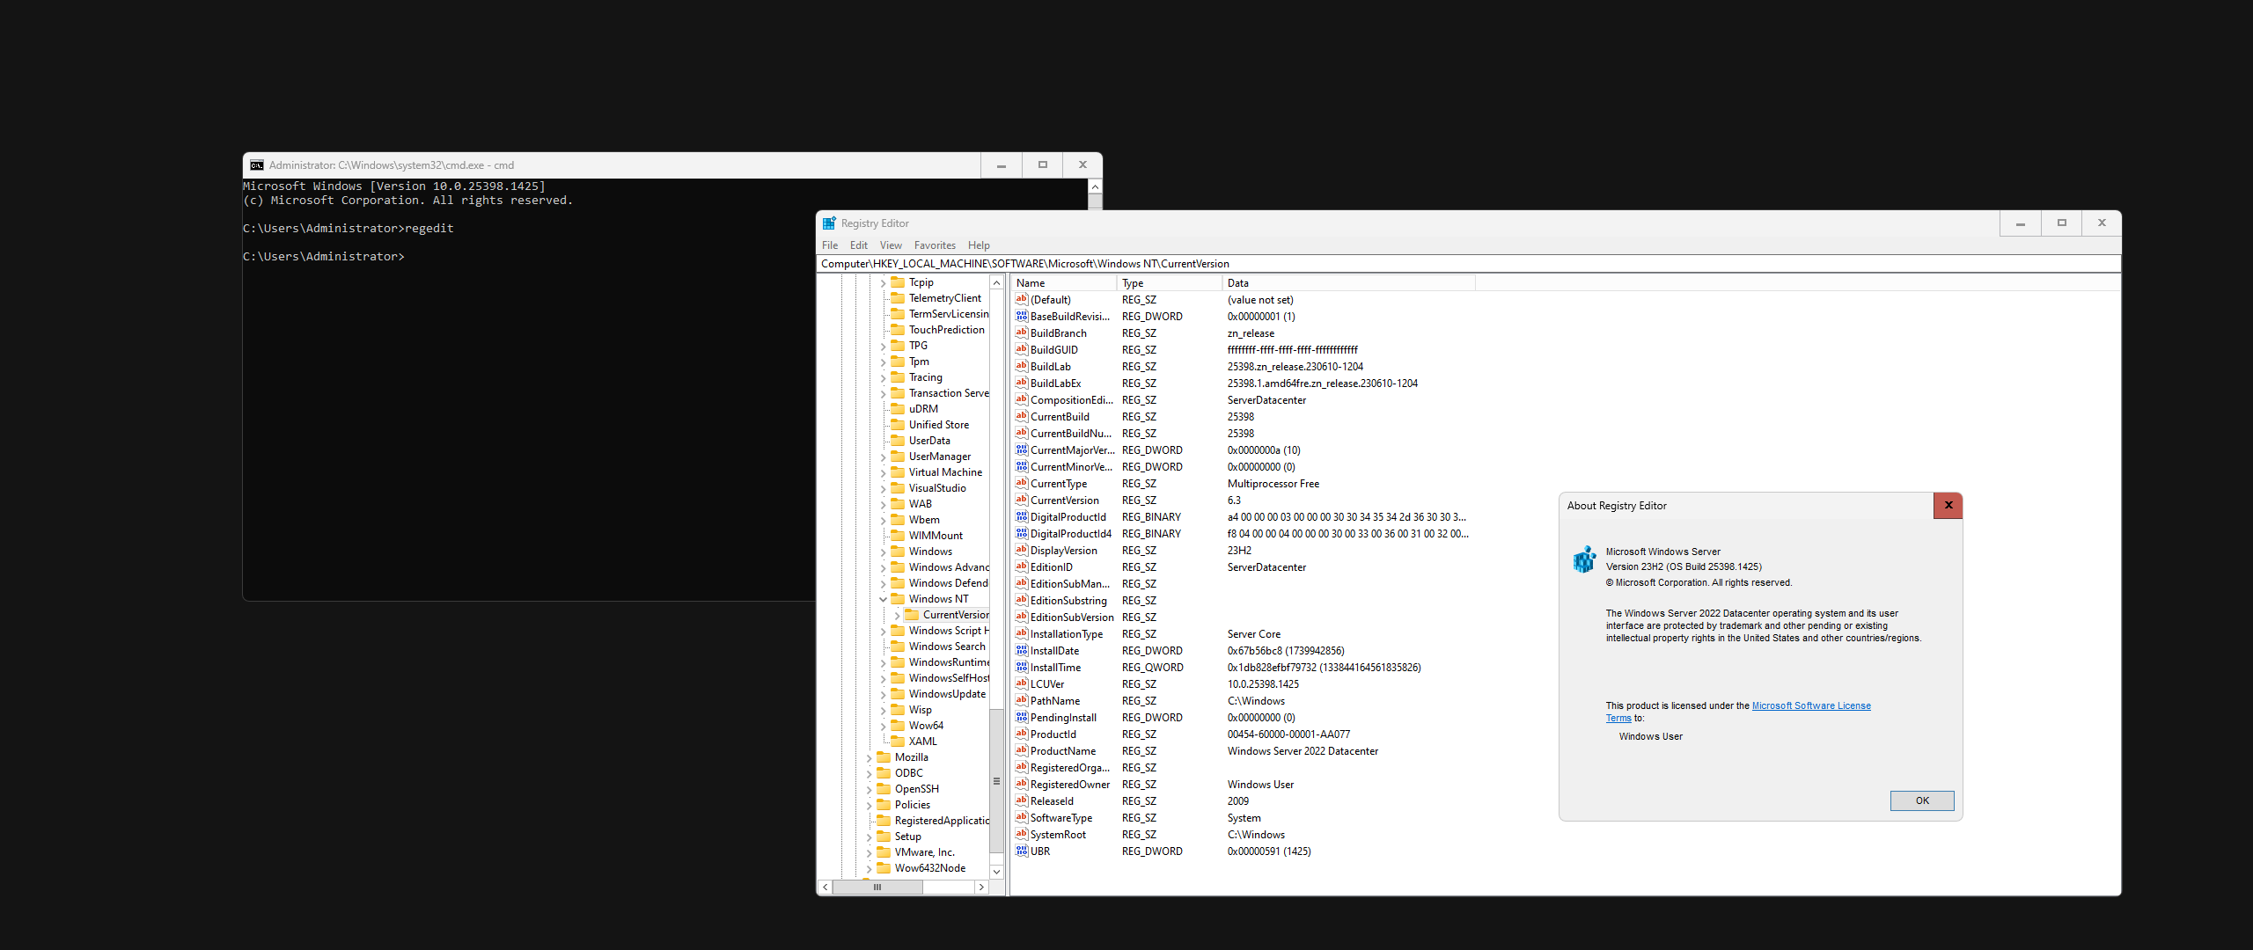Collapse the Windows NT tree node
Image resolution: width=2253 pixels, height=950 pixels.
(883, 599)
